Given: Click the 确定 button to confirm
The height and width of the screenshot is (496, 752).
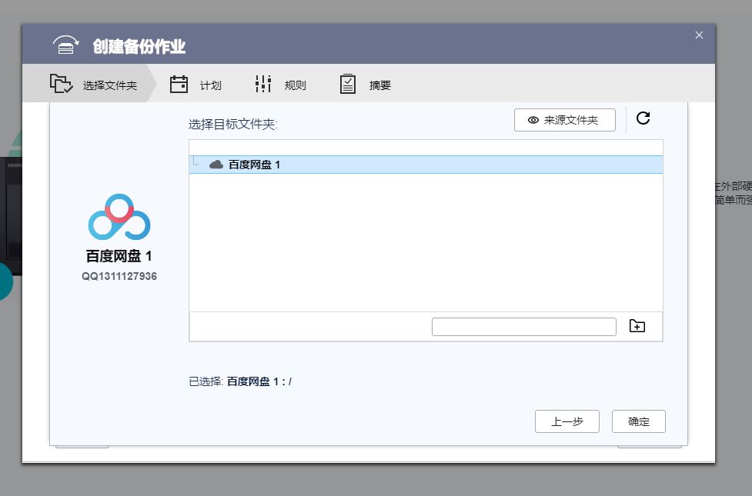Looking at the screenshot, I should click(x=638, y=421).
